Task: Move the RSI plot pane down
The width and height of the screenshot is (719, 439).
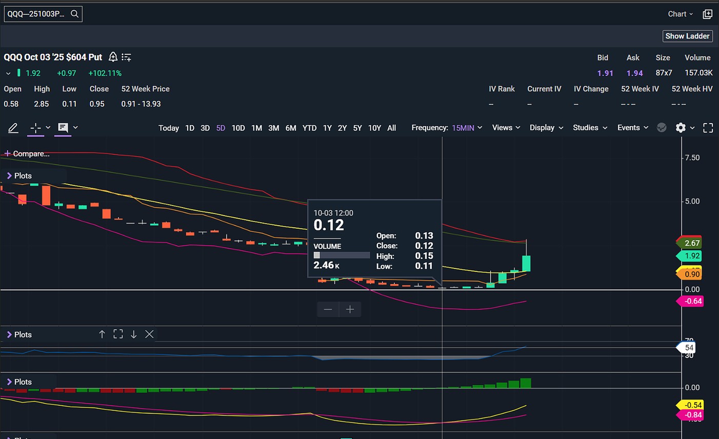Action: pos(134,334)
